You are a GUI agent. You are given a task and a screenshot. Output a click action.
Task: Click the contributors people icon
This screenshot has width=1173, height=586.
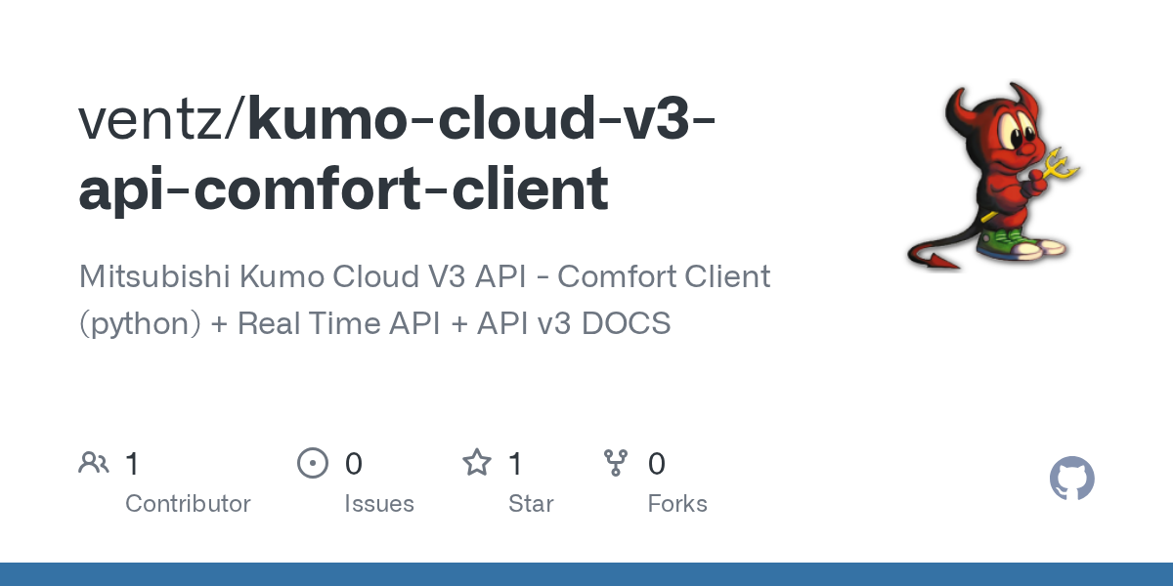click(x=94, y=463)
